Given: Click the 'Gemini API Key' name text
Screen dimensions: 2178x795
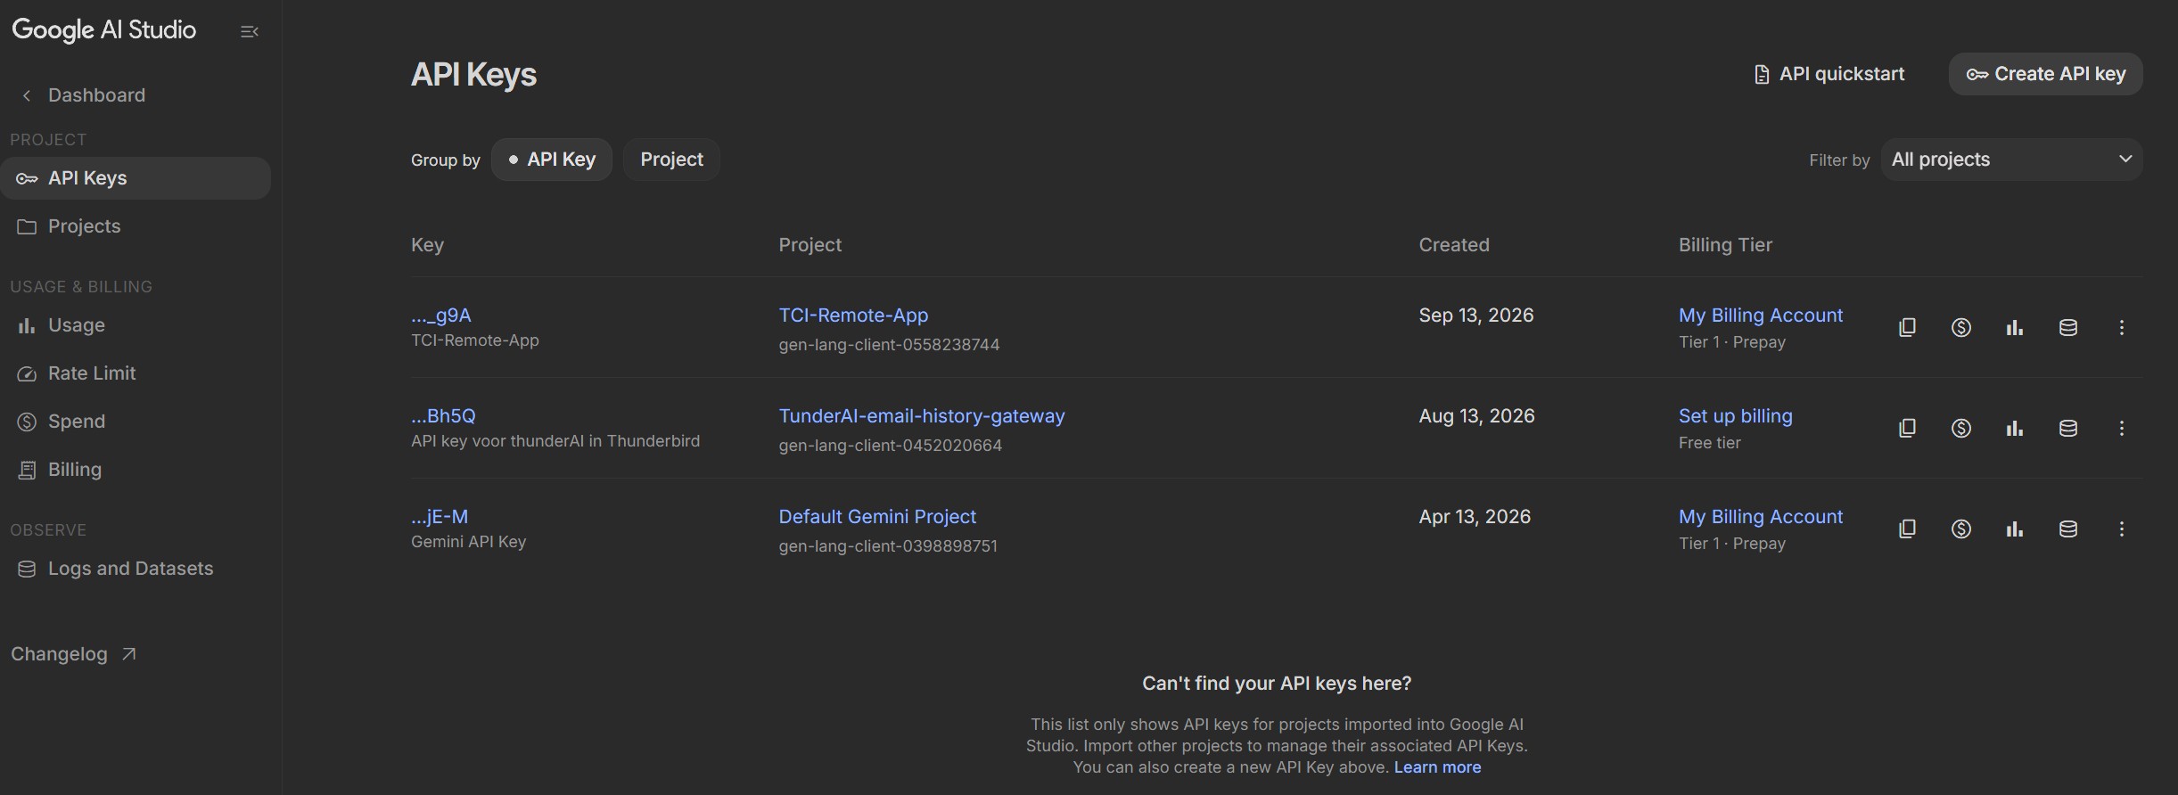Looking at the screenshot, I should pos(468,542).
